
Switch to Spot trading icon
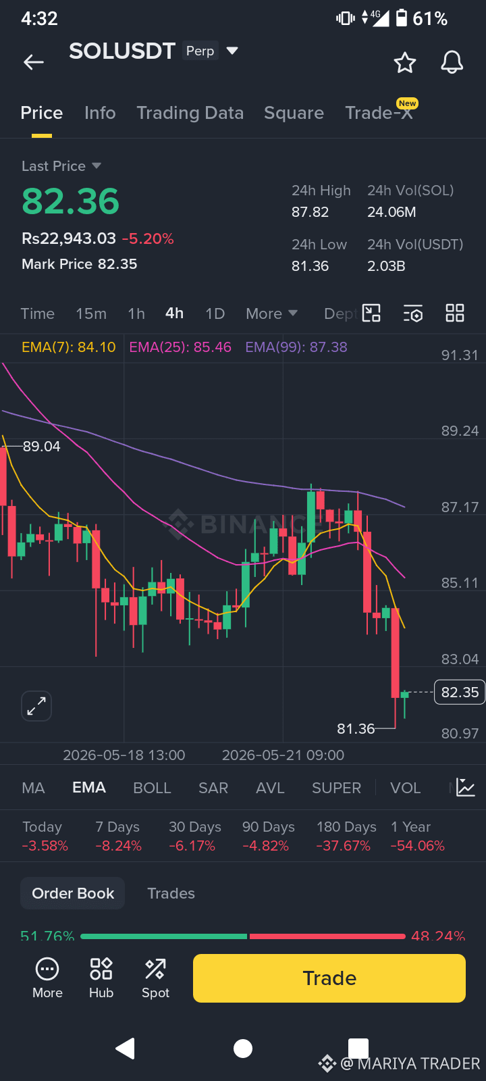tap(155, 978)
